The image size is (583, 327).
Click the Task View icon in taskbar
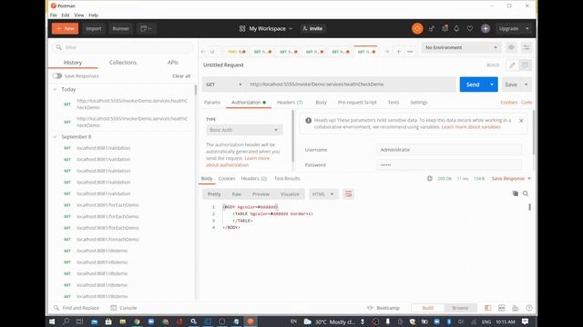[x=79, y=322]
